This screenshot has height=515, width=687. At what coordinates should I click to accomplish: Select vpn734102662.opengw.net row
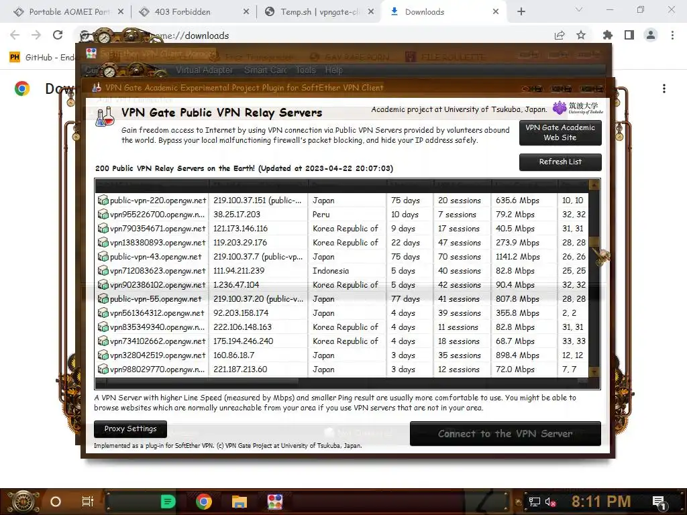[x=341, y=341]
